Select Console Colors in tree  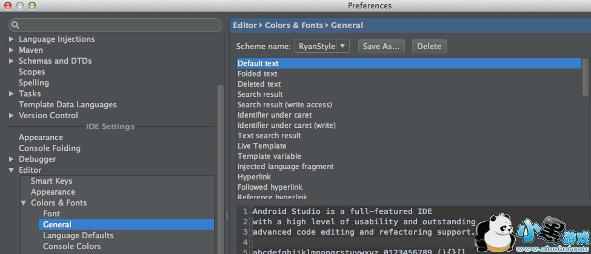72,247
